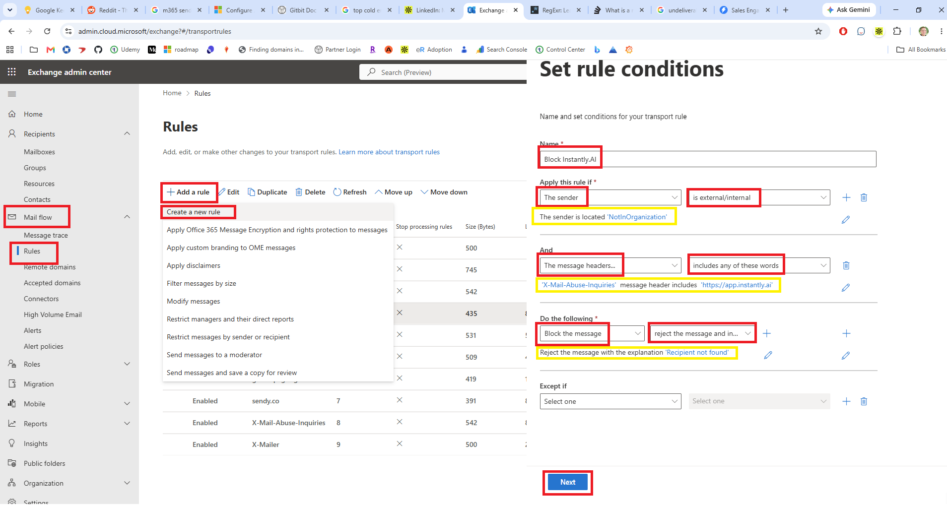Go back to the previous browser page

(x=11, y=31)
